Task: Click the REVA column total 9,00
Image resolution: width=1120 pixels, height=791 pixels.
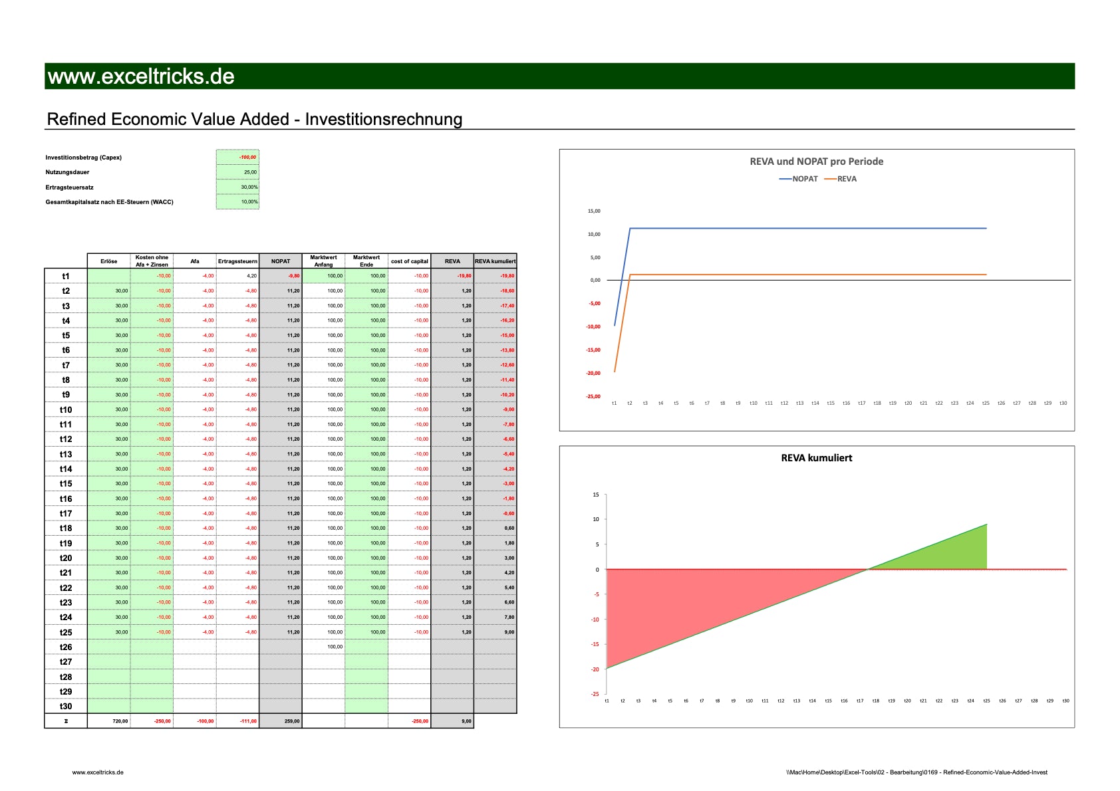Action: coord(452,721)
